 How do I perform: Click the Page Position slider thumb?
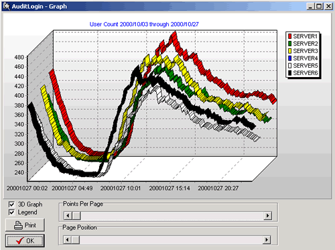click(76, 240)
